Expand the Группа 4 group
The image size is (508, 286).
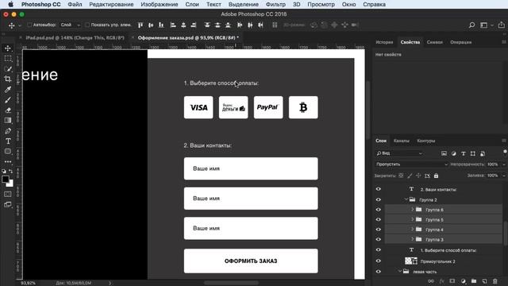pyautogui.click(x=413, y=230)
